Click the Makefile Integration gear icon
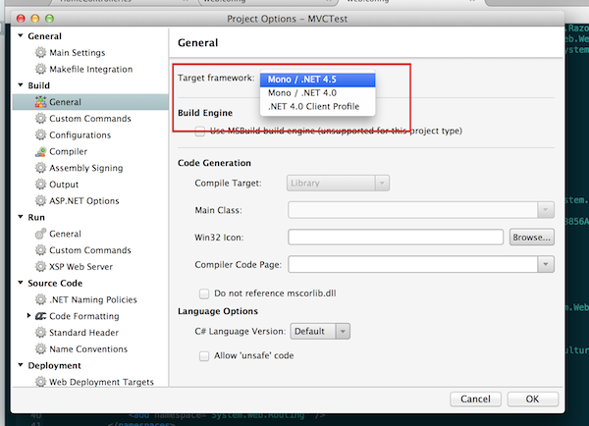This screenshot has height=426, width=589. (x=40, y=69)
